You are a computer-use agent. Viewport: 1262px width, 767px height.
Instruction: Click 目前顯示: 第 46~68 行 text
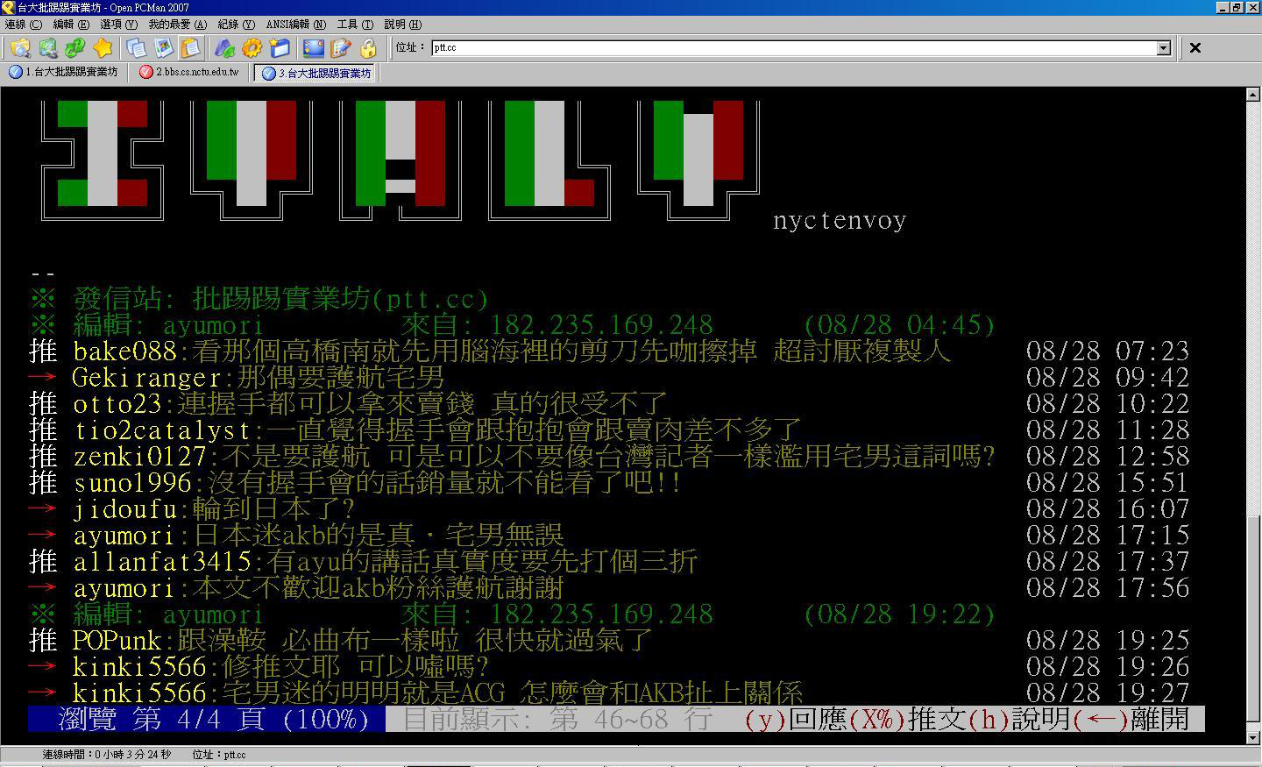pos(558,720)
